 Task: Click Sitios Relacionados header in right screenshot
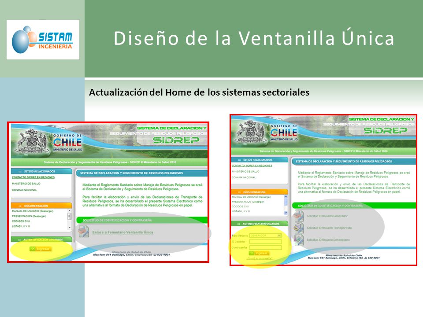(x=260, y=160)
